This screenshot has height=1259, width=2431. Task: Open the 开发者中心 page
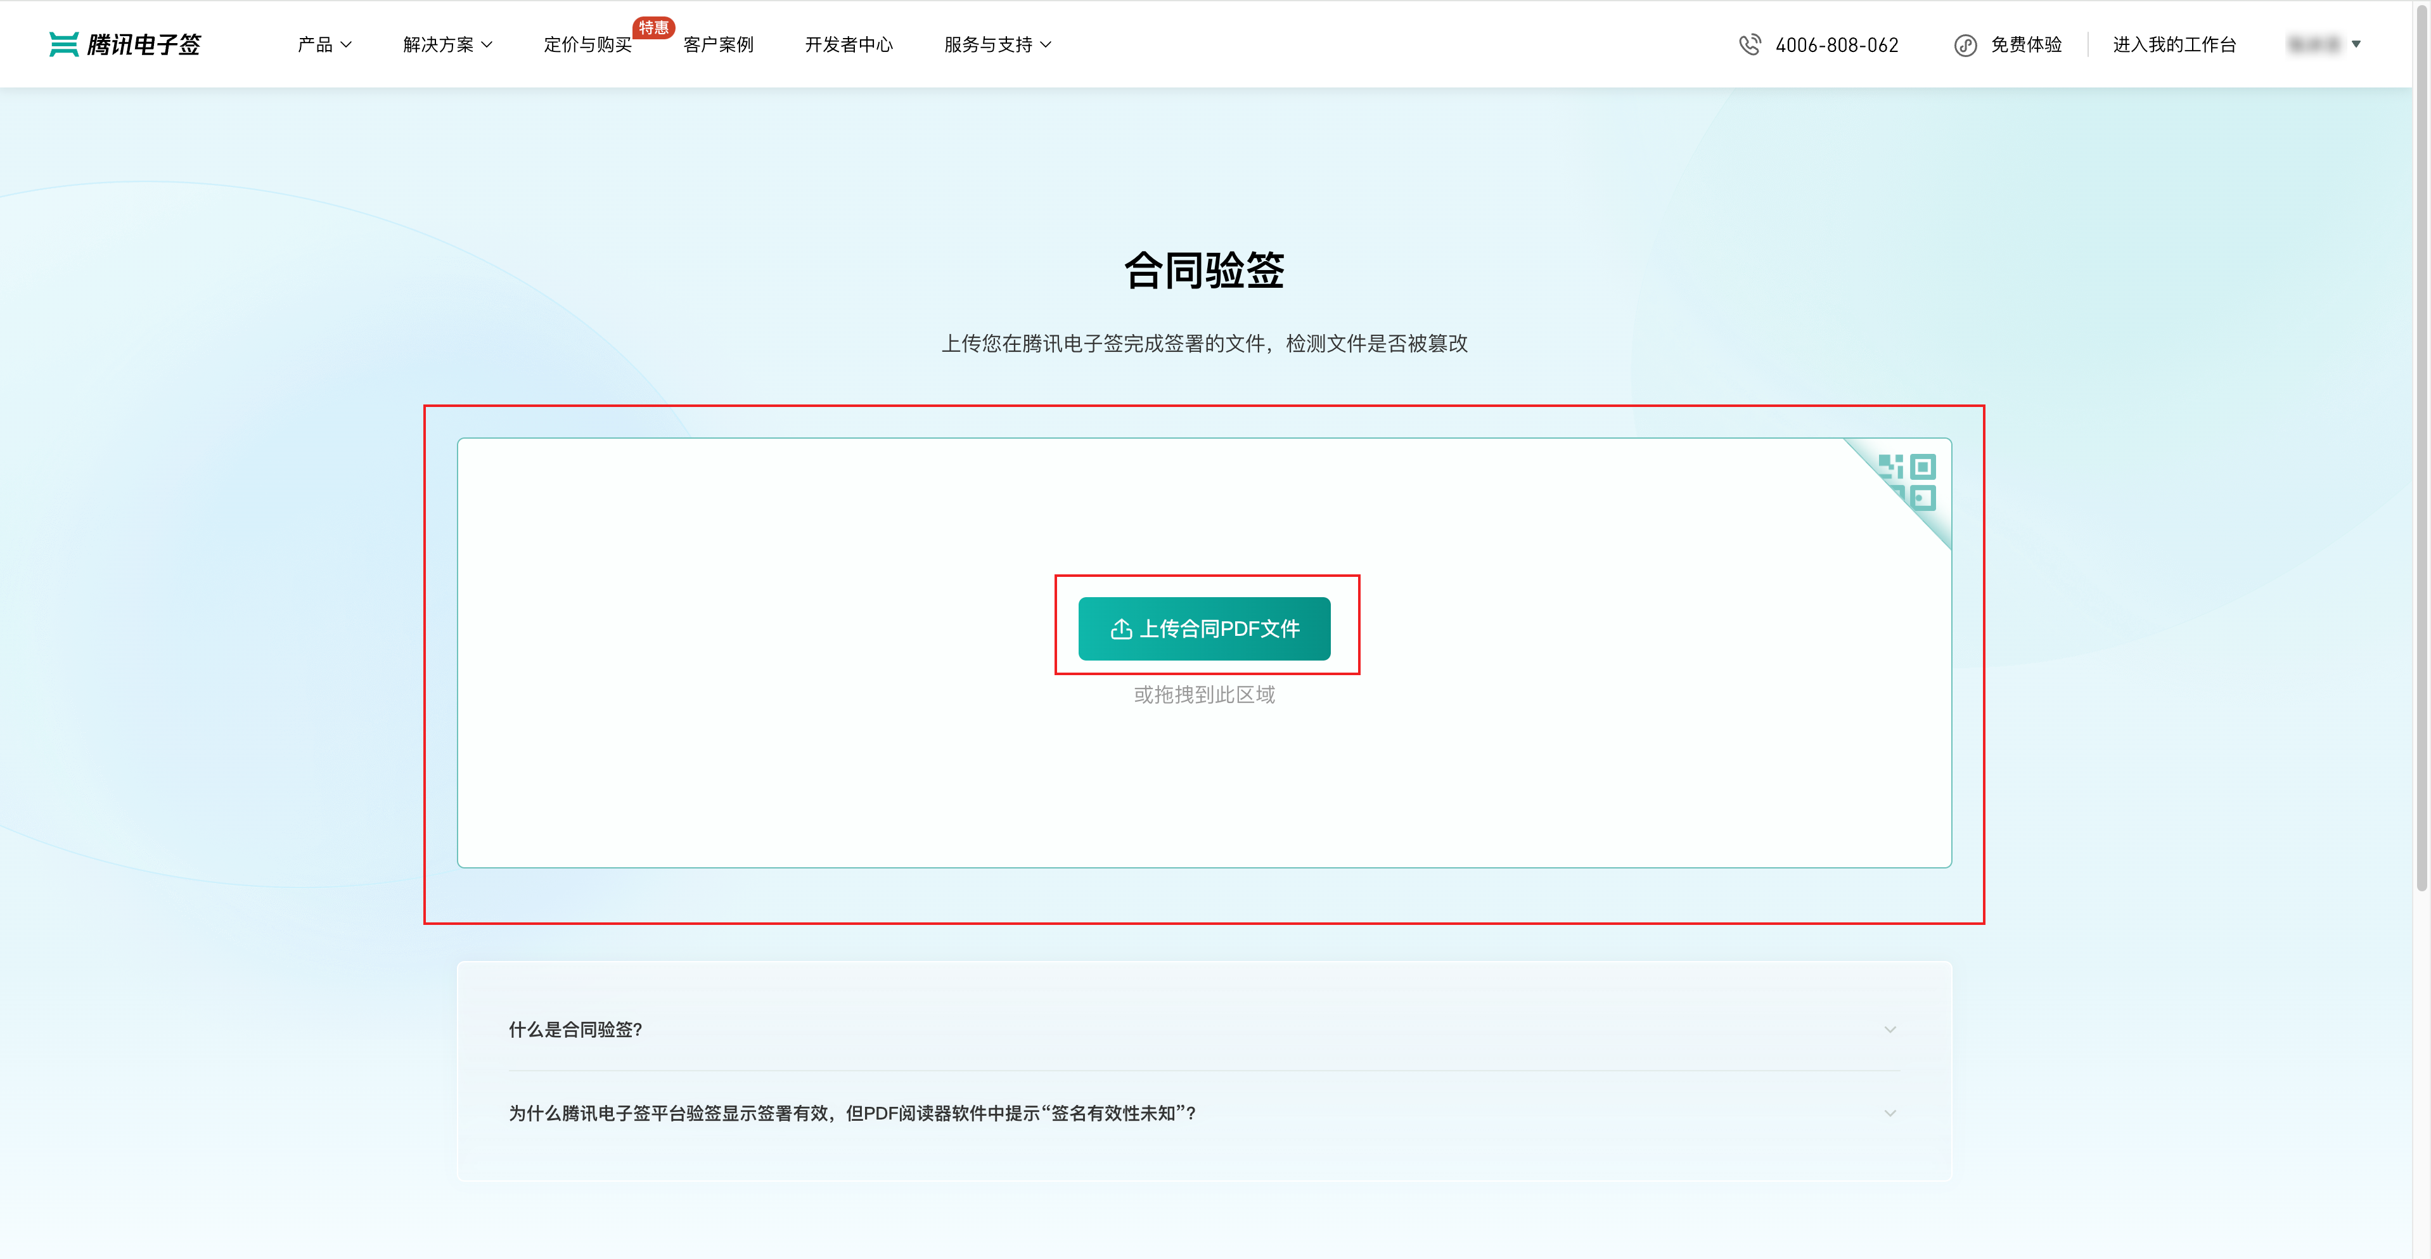(x=849, y=44)
